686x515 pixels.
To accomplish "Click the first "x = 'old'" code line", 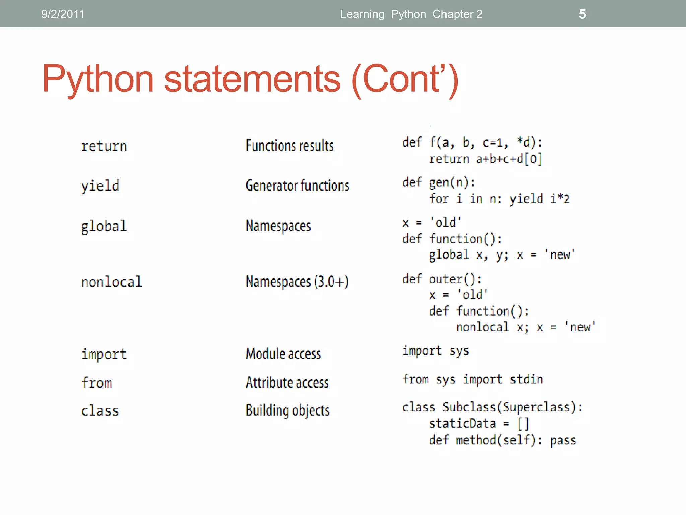I will pos(432,222).
